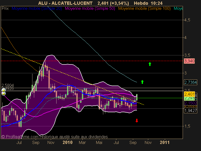
Task: Click the 1,5 price axis label
Action: 187,126
